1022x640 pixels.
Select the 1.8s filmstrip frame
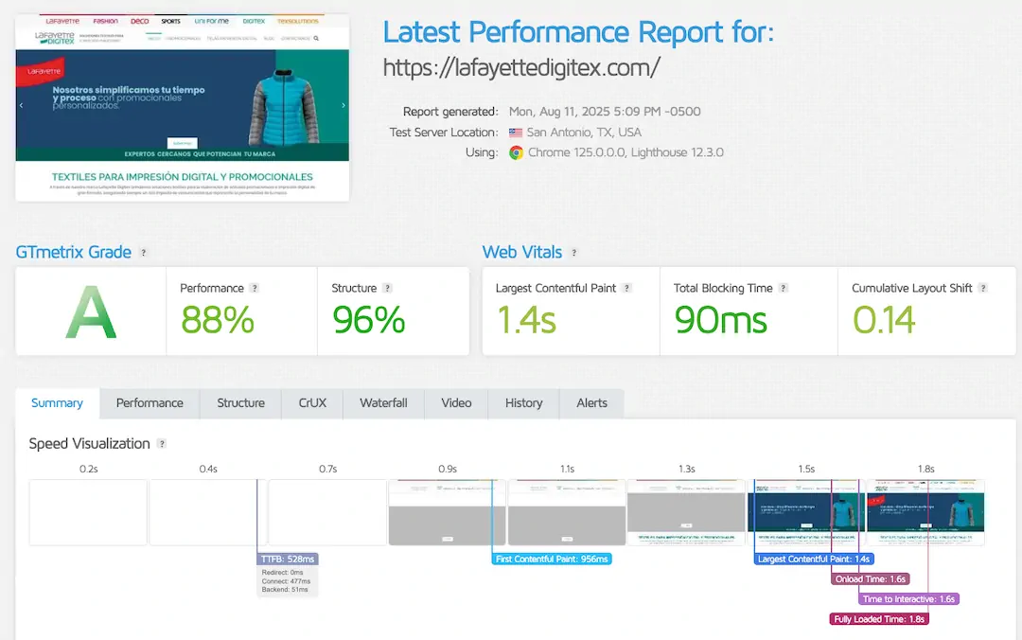tap(925, 512)
